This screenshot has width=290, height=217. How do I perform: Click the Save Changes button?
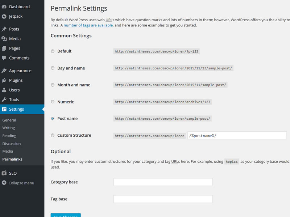click(x=66, y=215)
